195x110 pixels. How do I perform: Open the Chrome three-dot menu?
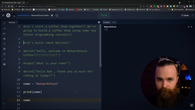tap(194, 6)
